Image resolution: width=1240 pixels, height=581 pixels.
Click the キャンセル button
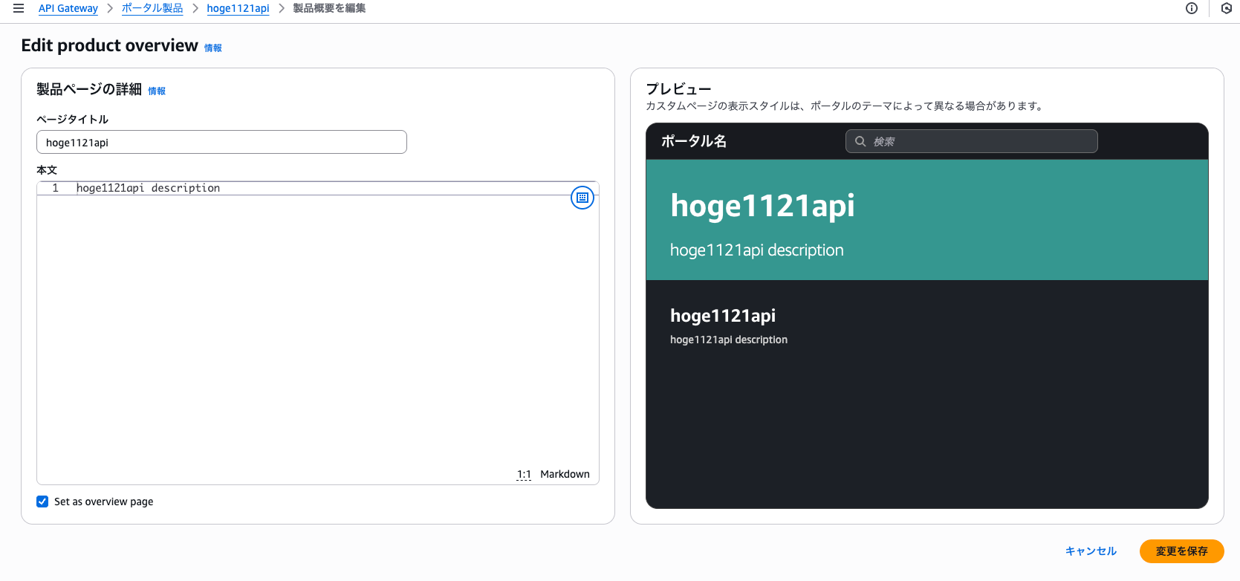pyautogui.click(x=1091, y=551)
